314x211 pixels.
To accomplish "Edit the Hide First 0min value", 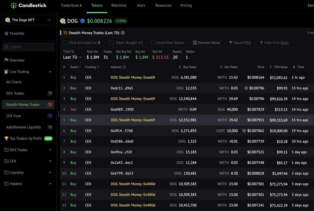I will click(x=285, y=43).
